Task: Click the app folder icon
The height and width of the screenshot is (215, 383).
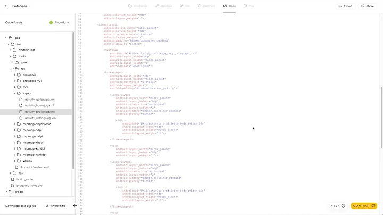Action: (x=11, y=38)
